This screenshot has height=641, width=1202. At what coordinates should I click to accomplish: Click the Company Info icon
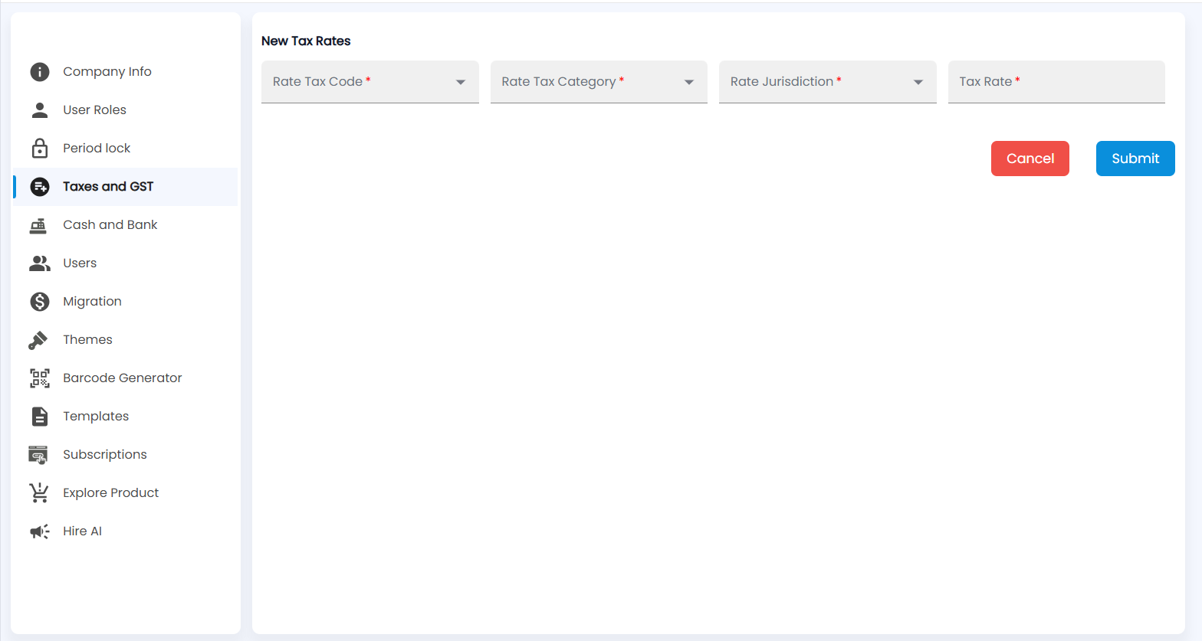pos(40,72)
